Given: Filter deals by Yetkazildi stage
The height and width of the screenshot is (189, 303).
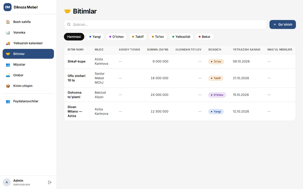Looking at the screenshot, I should [x=181, y=37].
